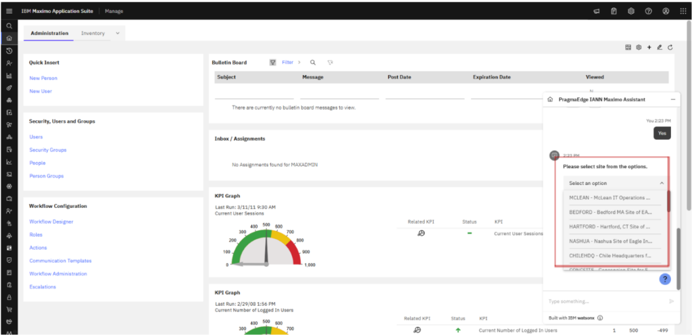Open the help question mark in header
This screenshot has height=335, width=692.
click(x=648, y=11)
